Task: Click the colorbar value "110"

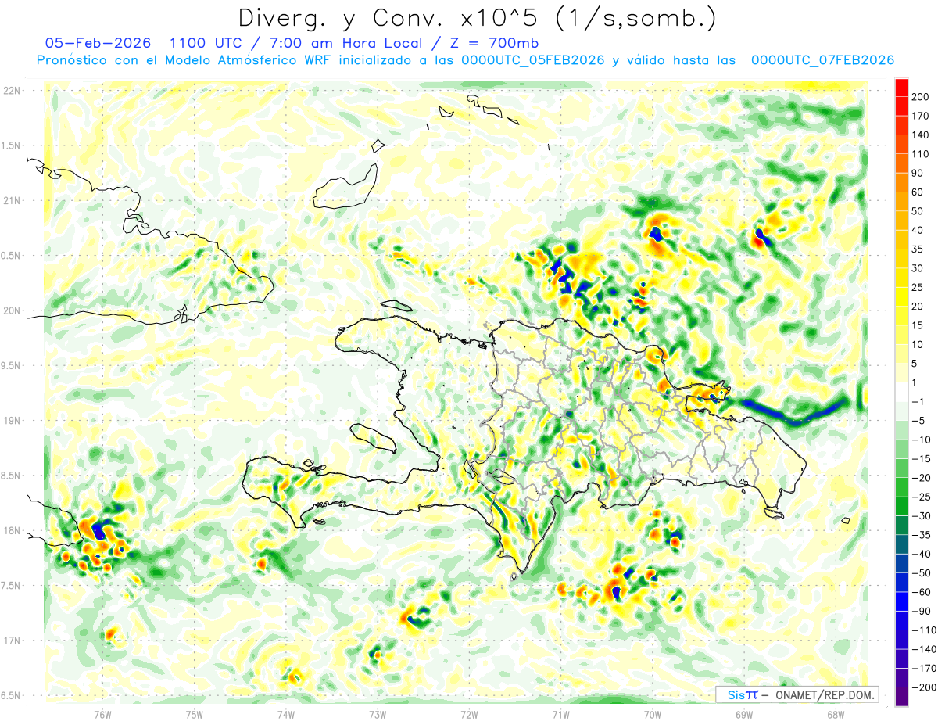Action: click(920, 154)
